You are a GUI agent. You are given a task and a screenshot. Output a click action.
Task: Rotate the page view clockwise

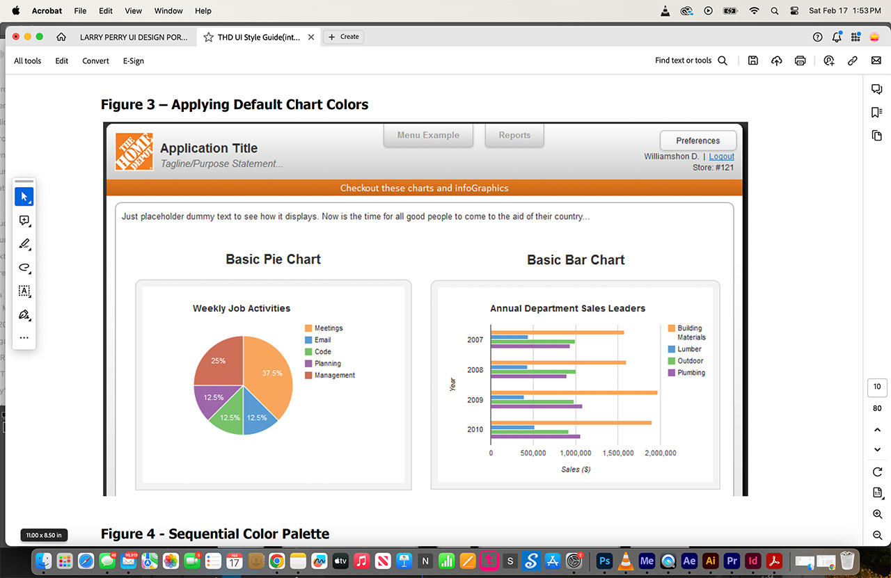point(877,472)
